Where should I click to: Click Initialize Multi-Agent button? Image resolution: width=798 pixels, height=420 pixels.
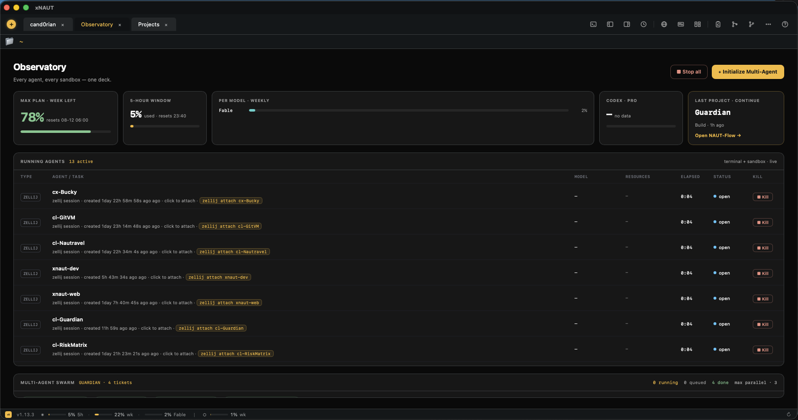(x=748, y=72)
